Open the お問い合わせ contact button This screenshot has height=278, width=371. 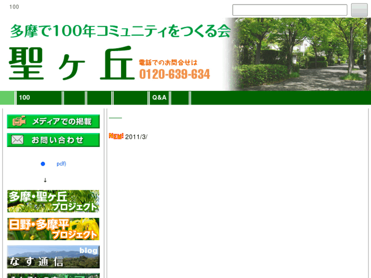(53, 140)
